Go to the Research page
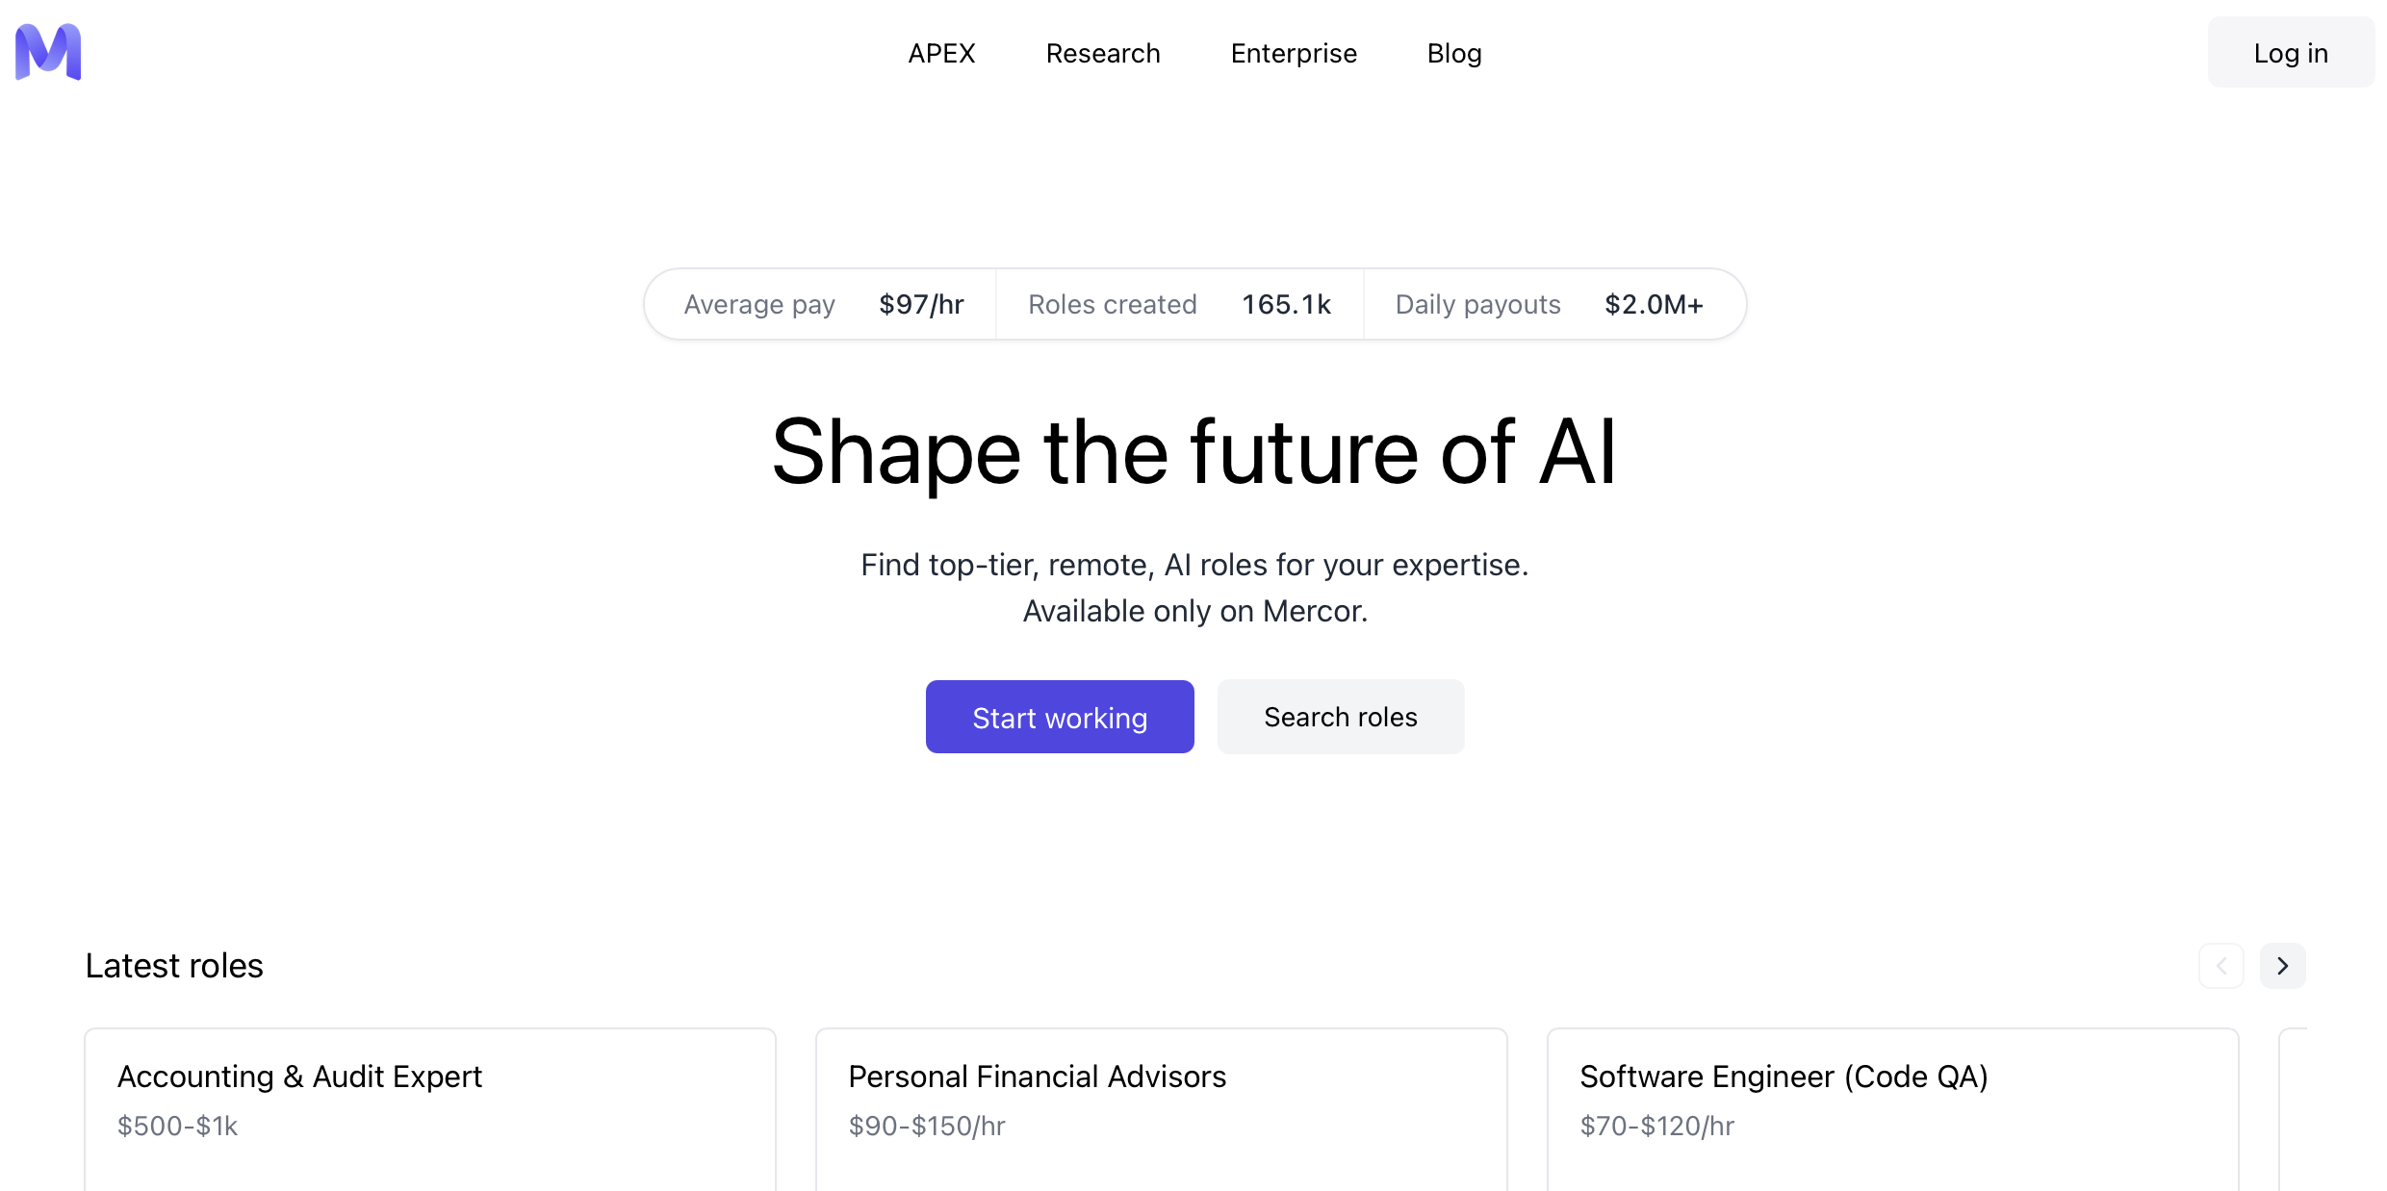This screenshot has width=2387, height=1191. [x=1103, y=54]
